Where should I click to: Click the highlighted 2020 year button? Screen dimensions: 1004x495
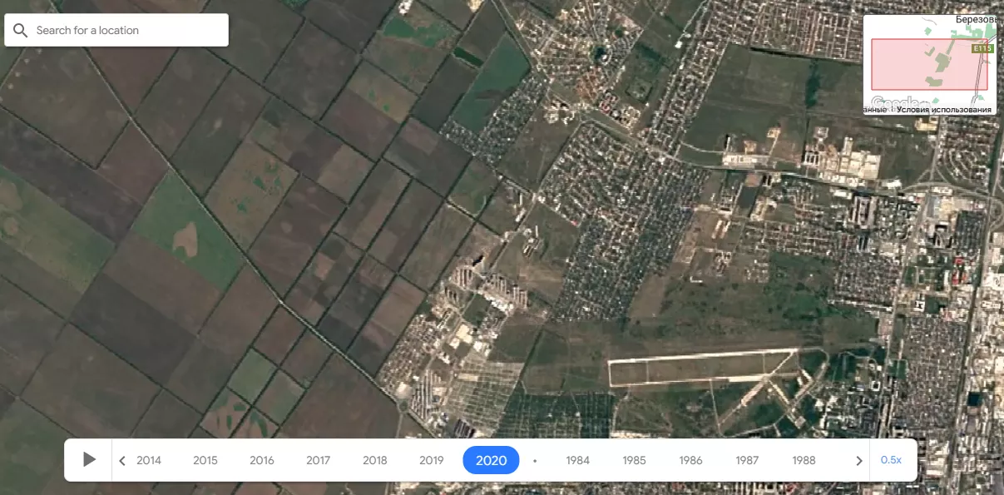tap(491, 460)
